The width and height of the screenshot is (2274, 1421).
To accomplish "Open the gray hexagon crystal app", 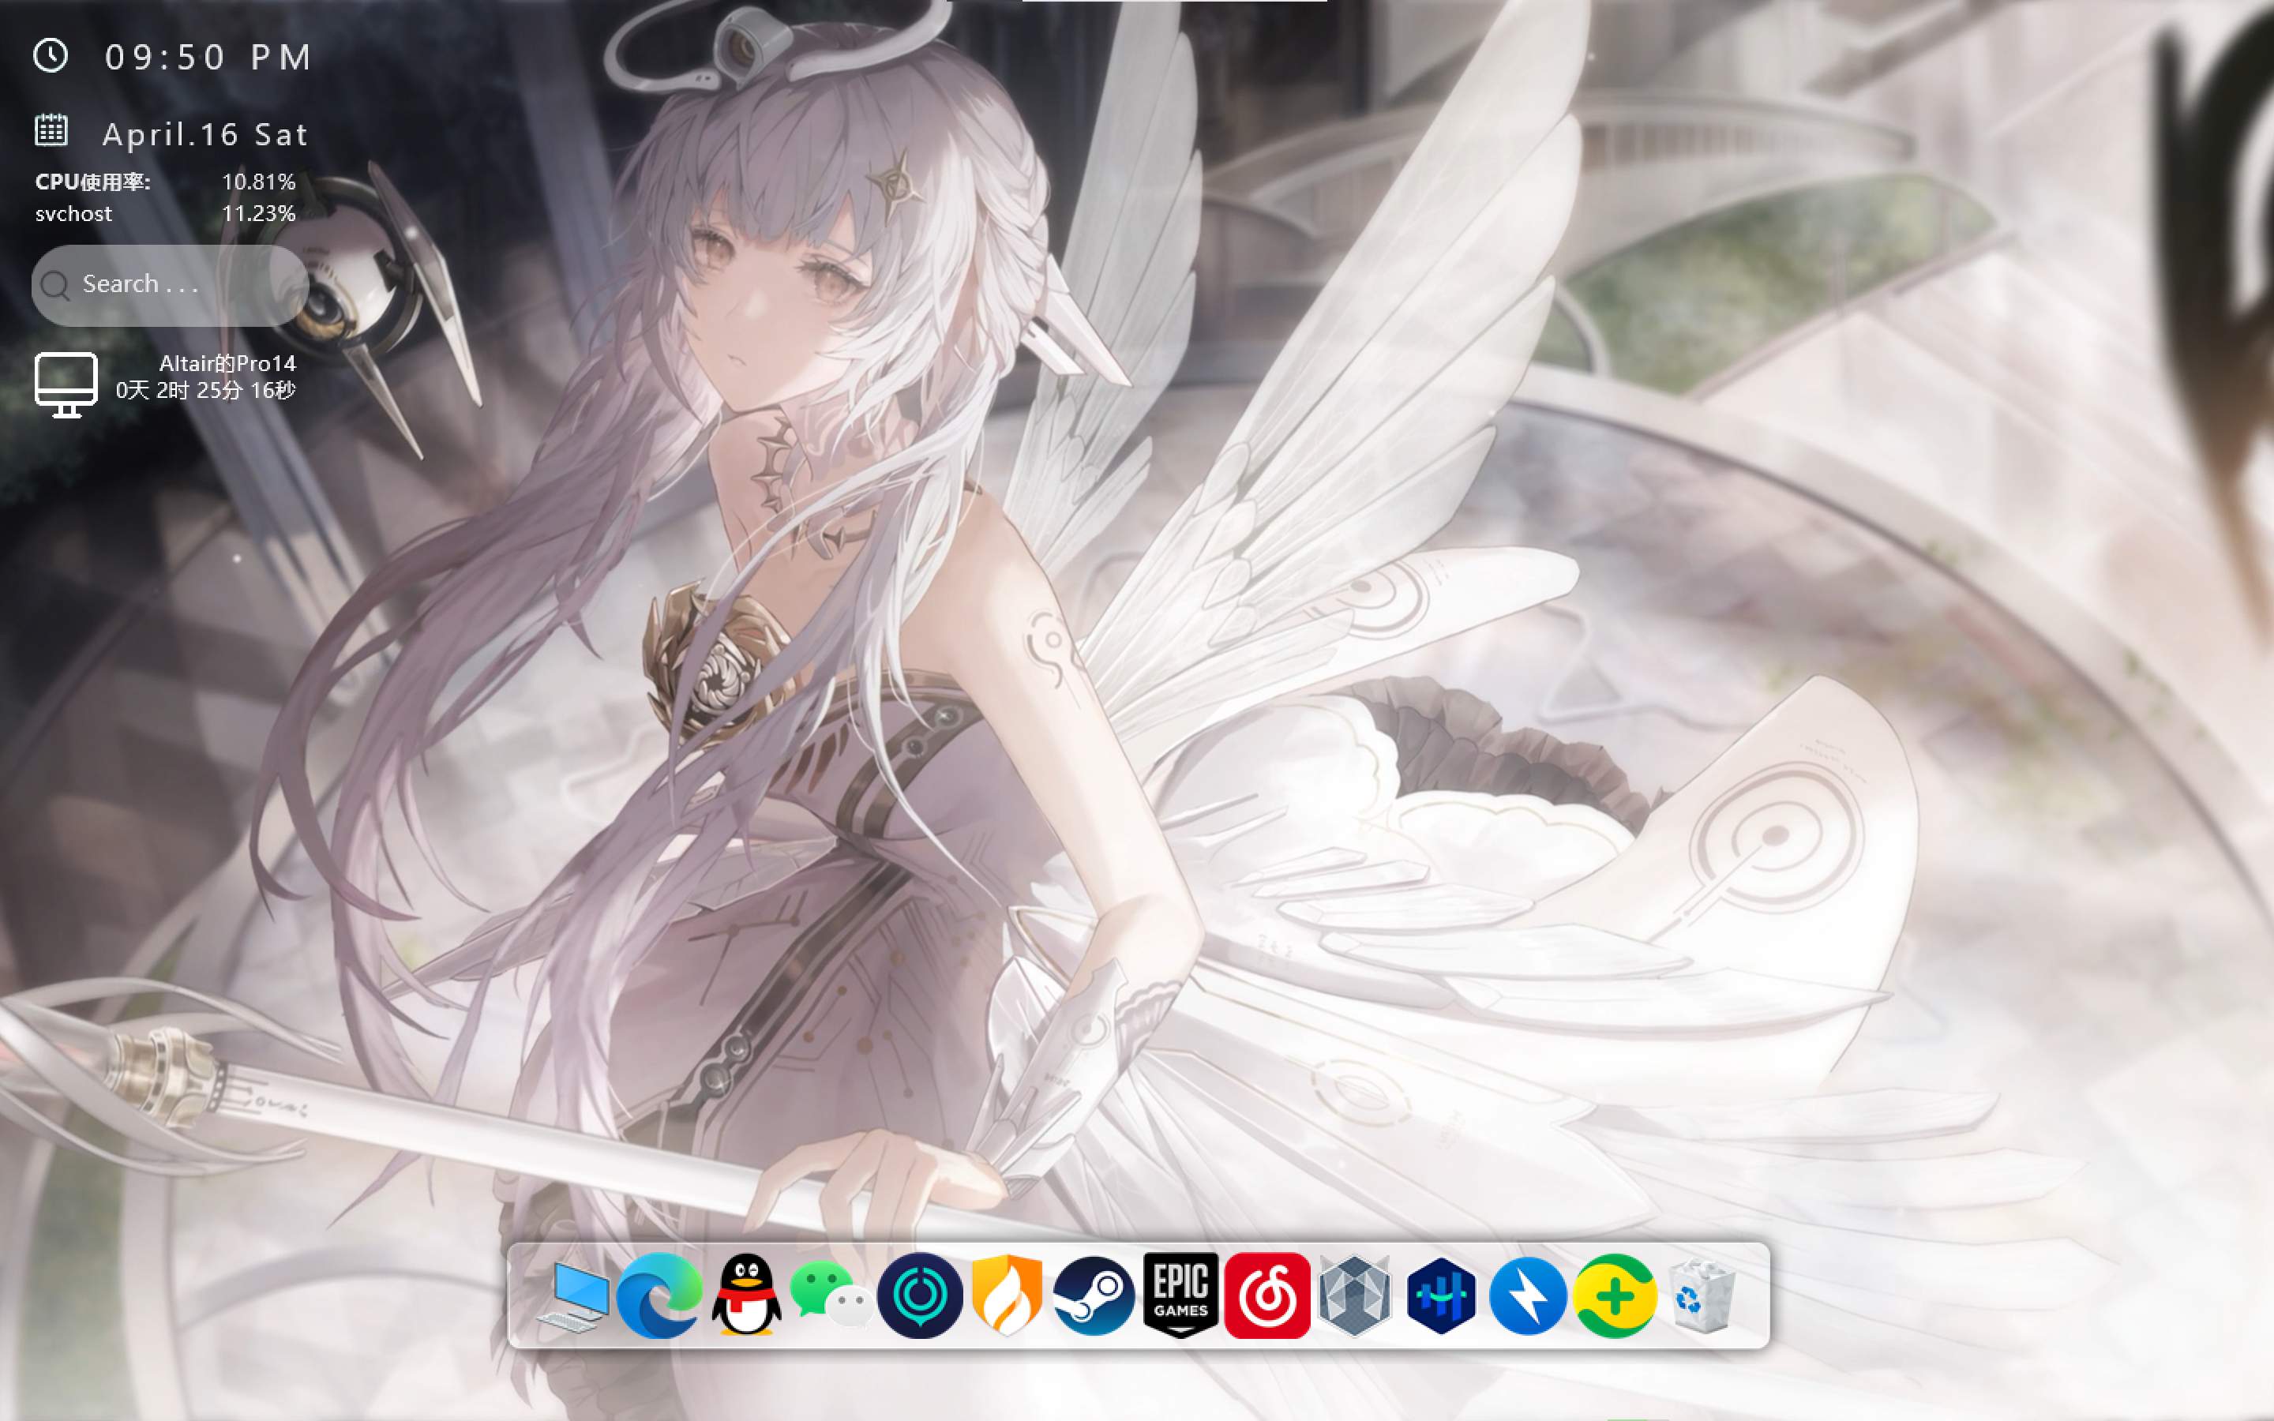I will (x=1354, y=1295).
